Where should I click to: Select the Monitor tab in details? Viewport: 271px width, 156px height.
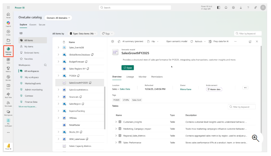pos(142,77)
